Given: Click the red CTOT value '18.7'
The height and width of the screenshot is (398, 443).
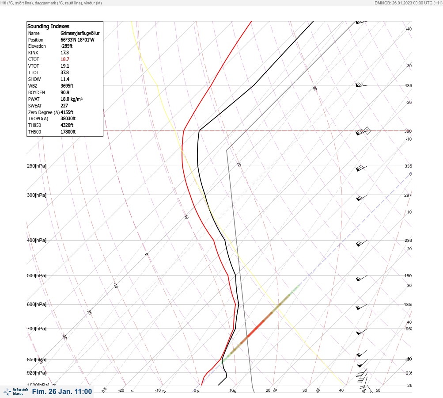Looking at the screenshot, I should pyautogui.click(x=64, y=59).
